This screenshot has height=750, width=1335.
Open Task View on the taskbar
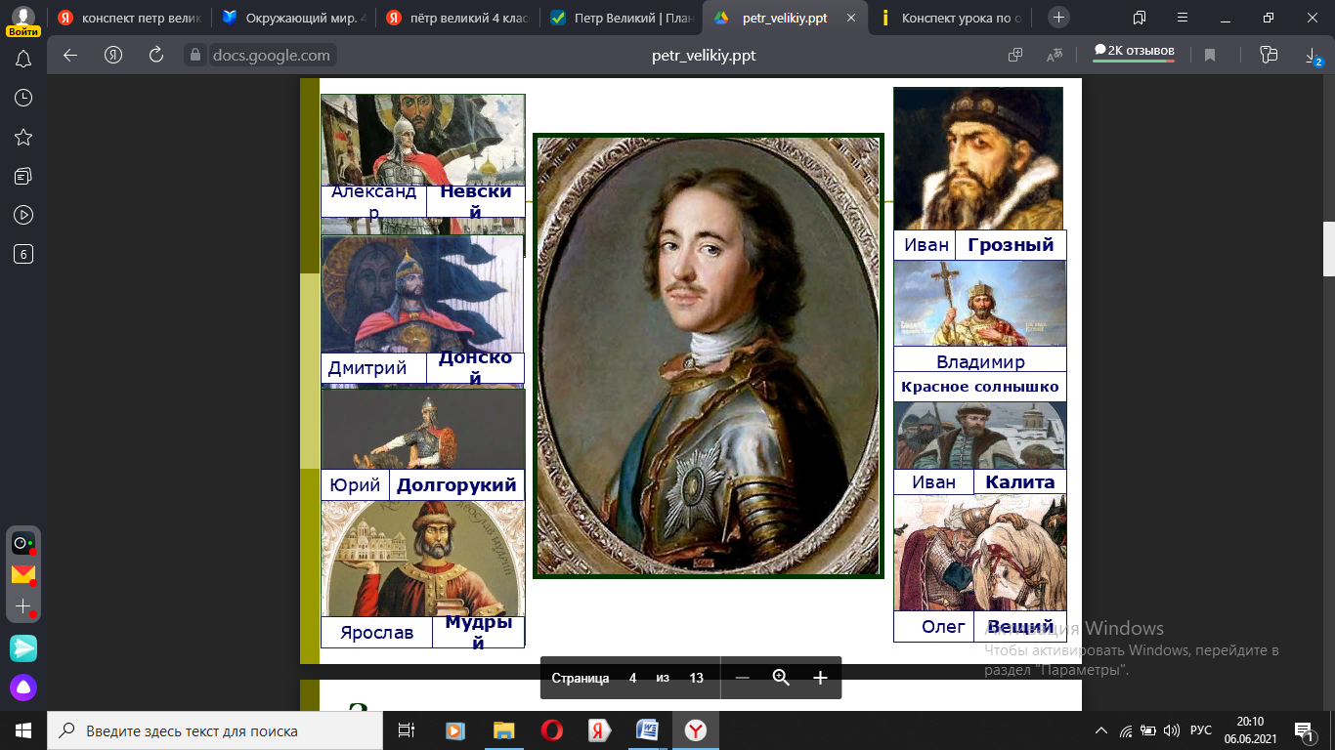coord(407,730)
